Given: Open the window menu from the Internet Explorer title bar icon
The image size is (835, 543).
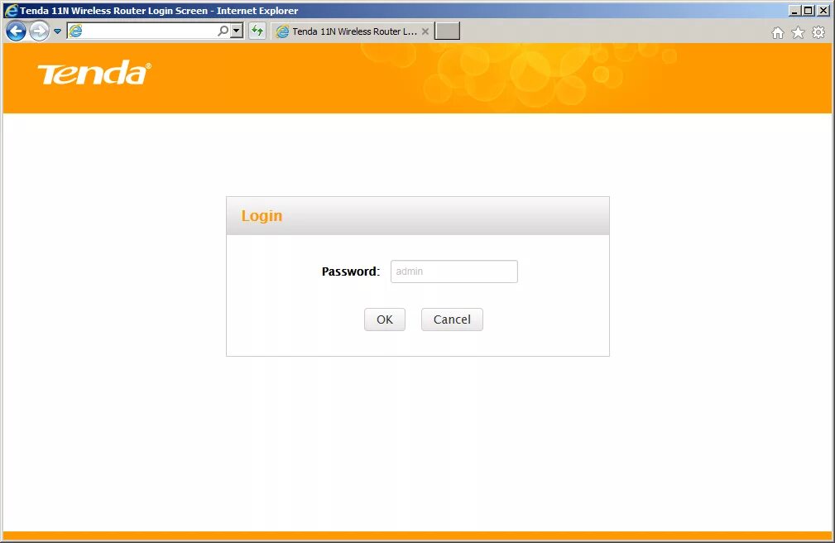Looking at the screenshot, I should tap(11, 10).
